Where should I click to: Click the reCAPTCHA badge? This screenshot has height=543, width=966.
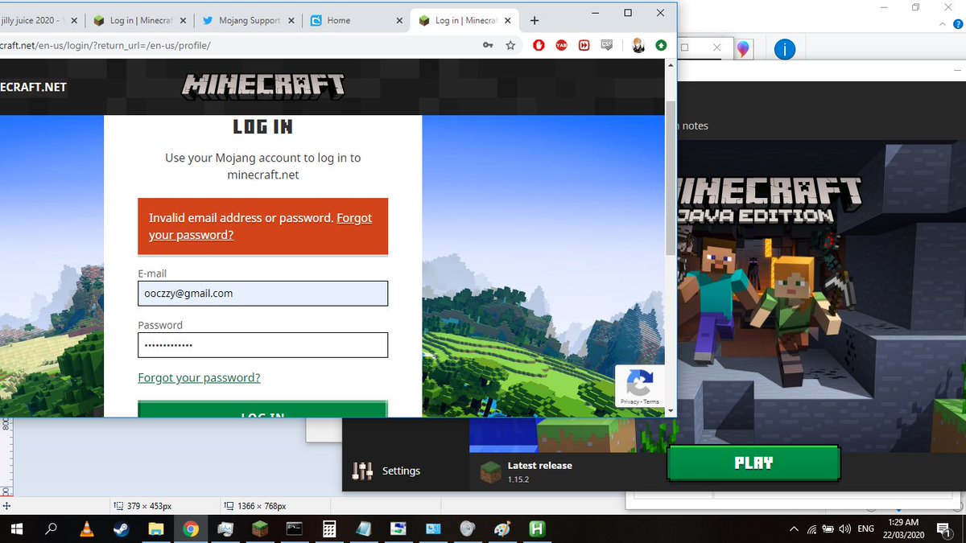(x=640, y=386)
